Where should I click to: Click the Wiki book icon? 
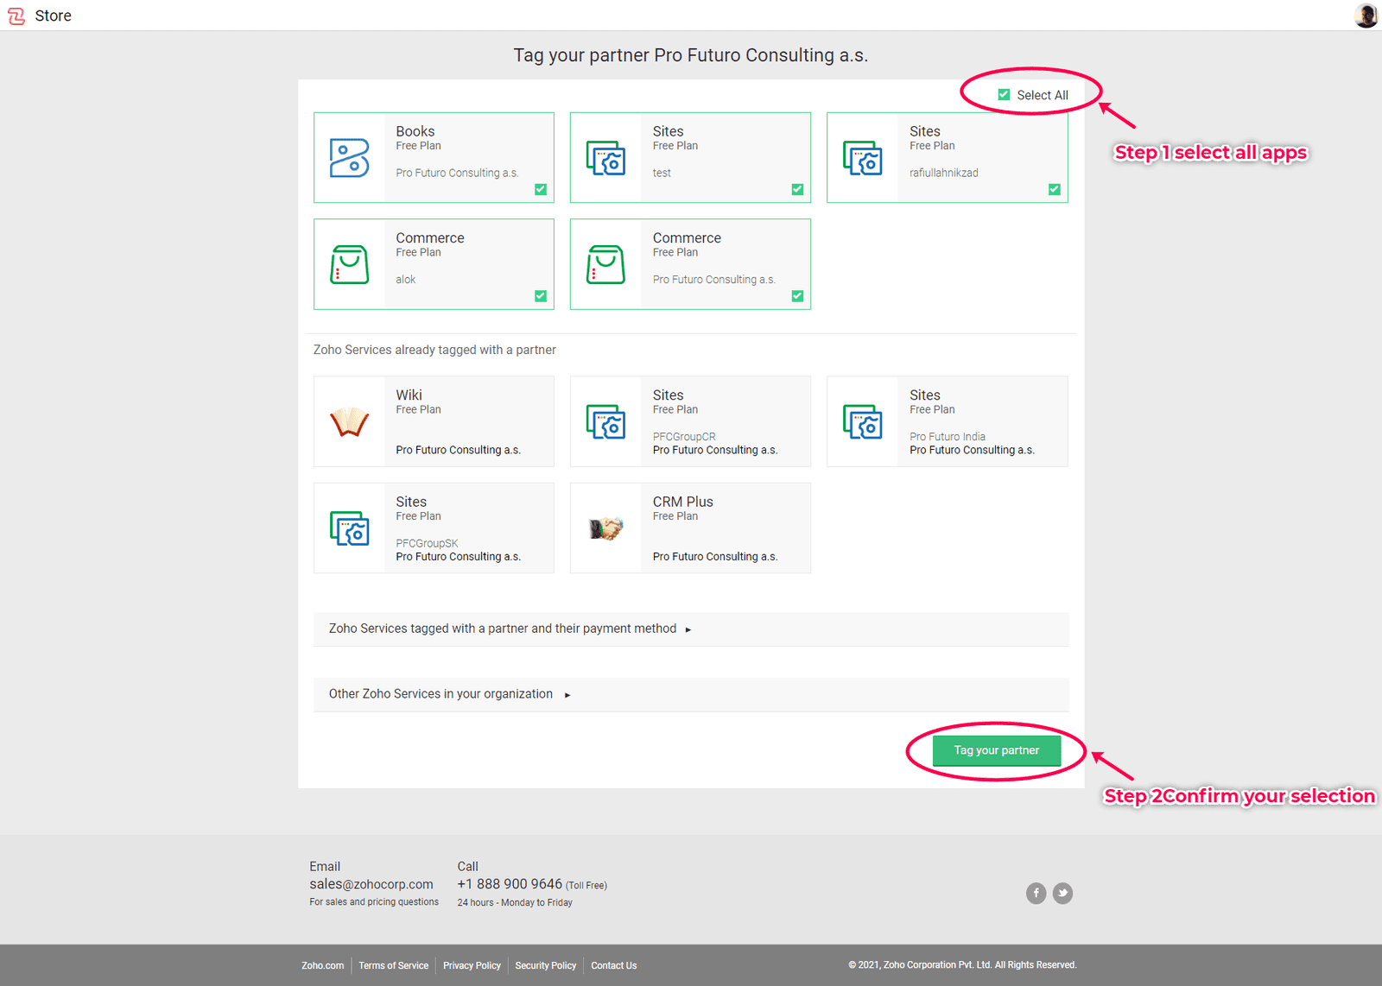pyautogui.click(x=349, y=421)
